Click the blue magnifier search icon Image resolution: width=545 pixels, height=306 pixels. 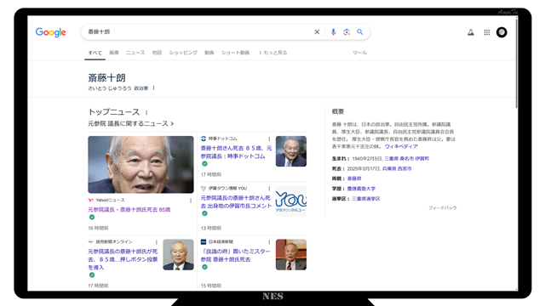pos(359,32)
